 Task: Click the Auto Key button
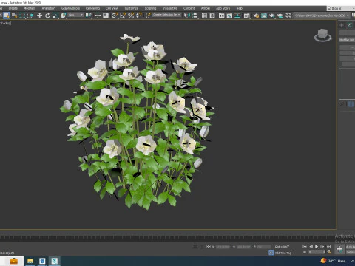(x=351, y=247)
